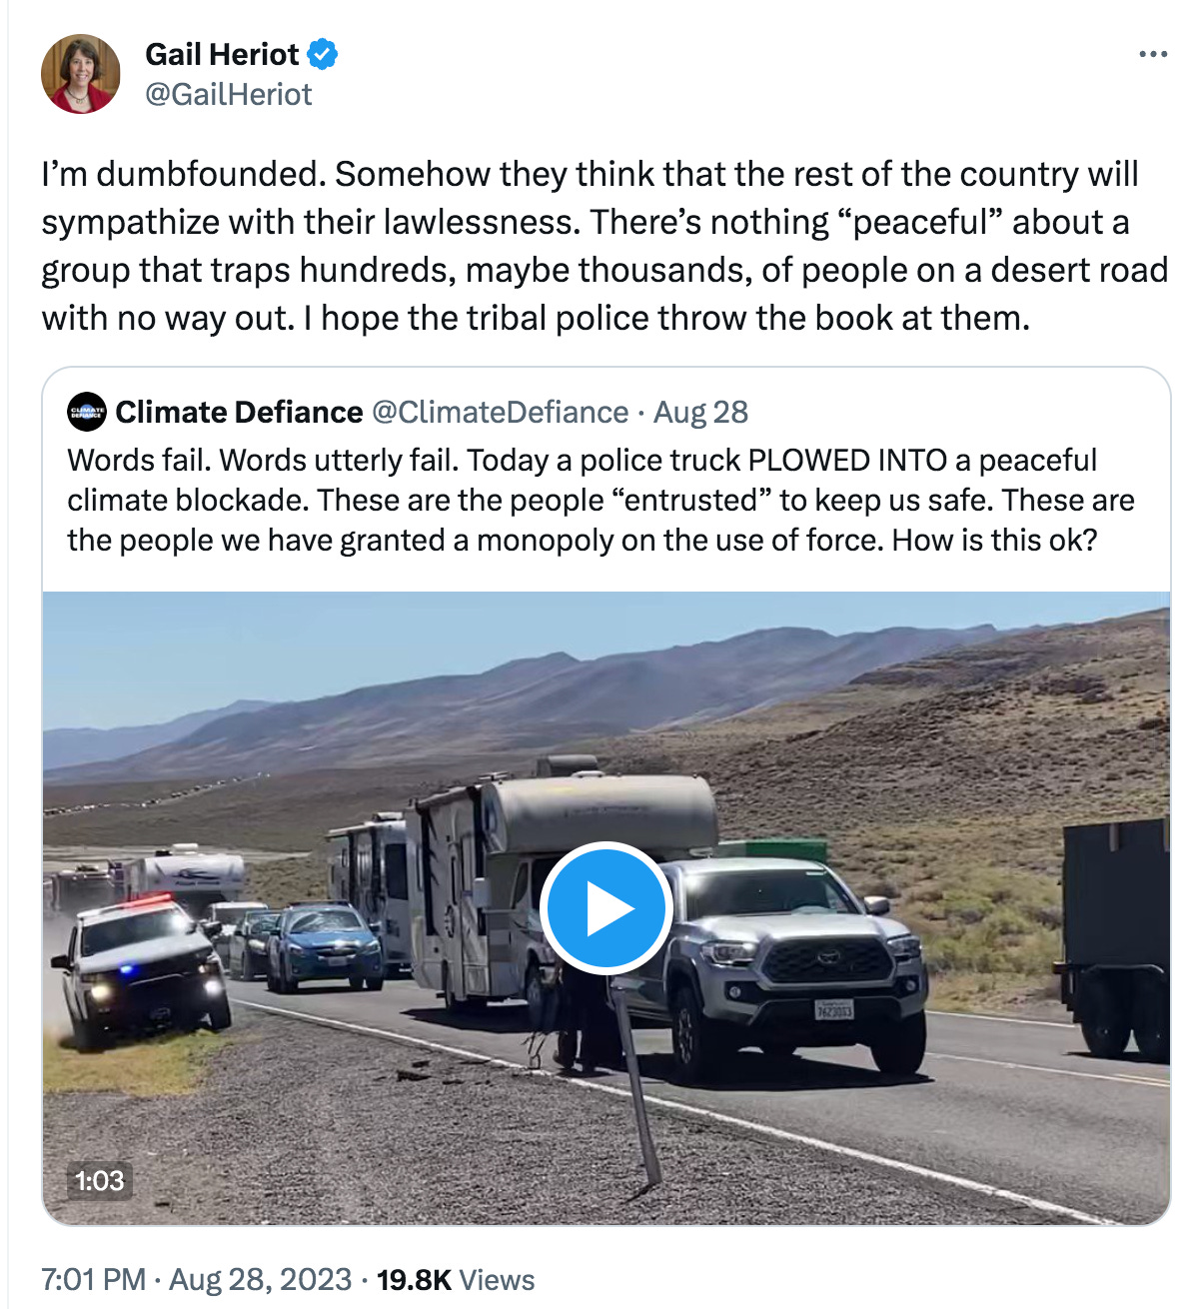Screen dimensions: 1195x1309
Task: Click Gail Heriot's profile avatar
Action: [80, 74]
